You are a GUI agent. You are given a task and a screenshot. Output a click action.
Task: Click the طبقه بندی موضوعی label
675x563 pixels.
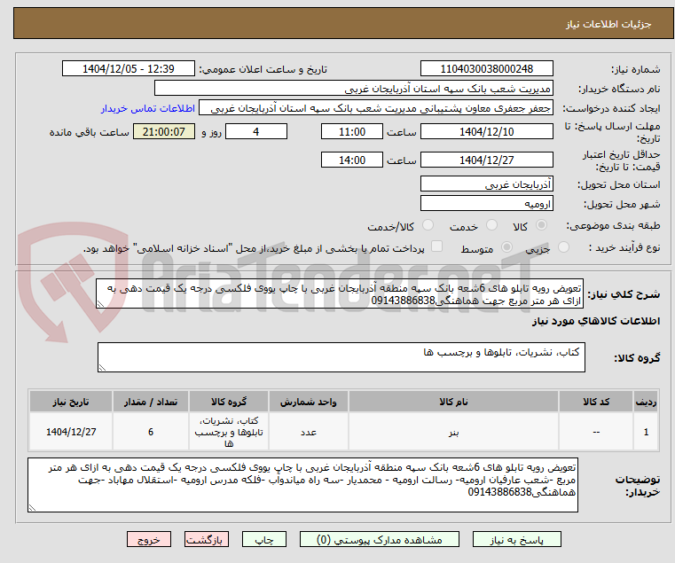613,225
